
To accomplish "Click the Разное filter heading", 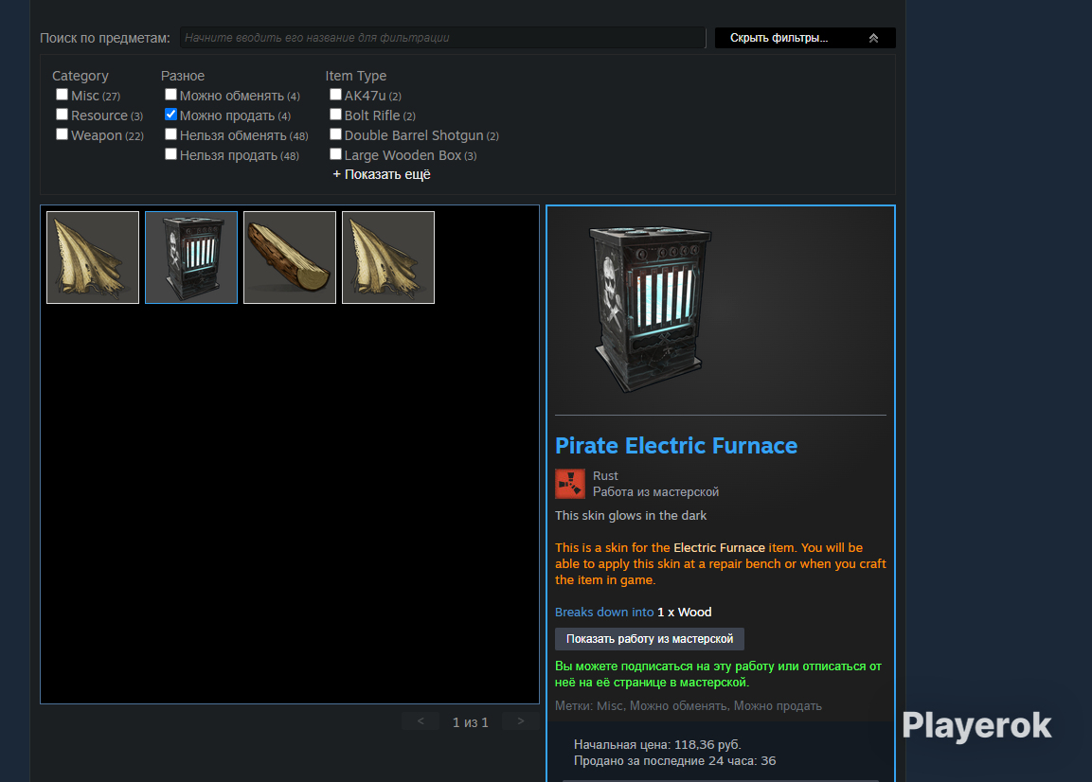I will click(183, 76).
